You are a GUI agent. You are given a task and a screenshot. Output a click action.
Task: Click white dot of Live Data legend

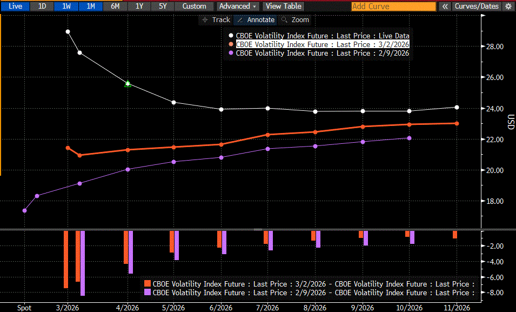(231, 36)
